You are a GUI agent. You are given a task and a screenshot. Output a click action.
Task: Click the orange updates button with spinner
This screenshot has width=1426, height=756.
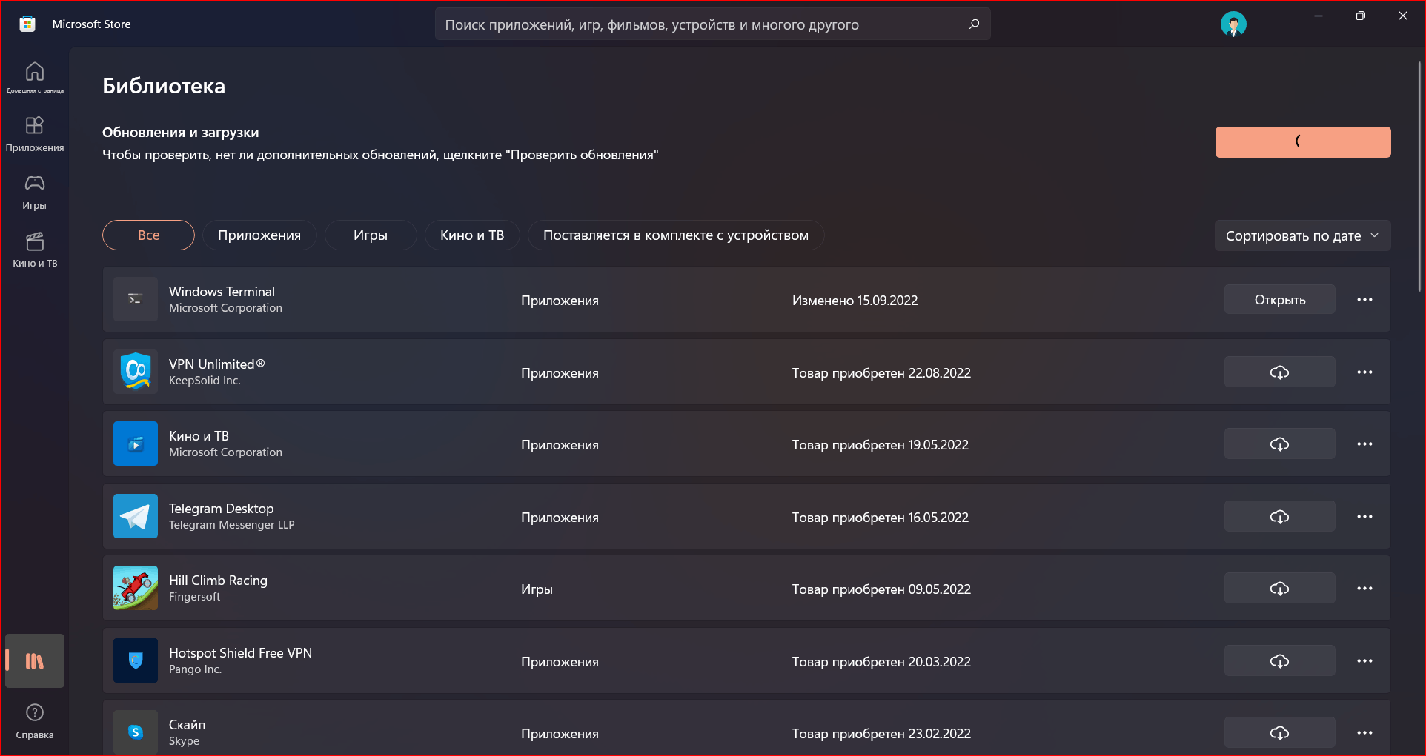click(1303, 142)
